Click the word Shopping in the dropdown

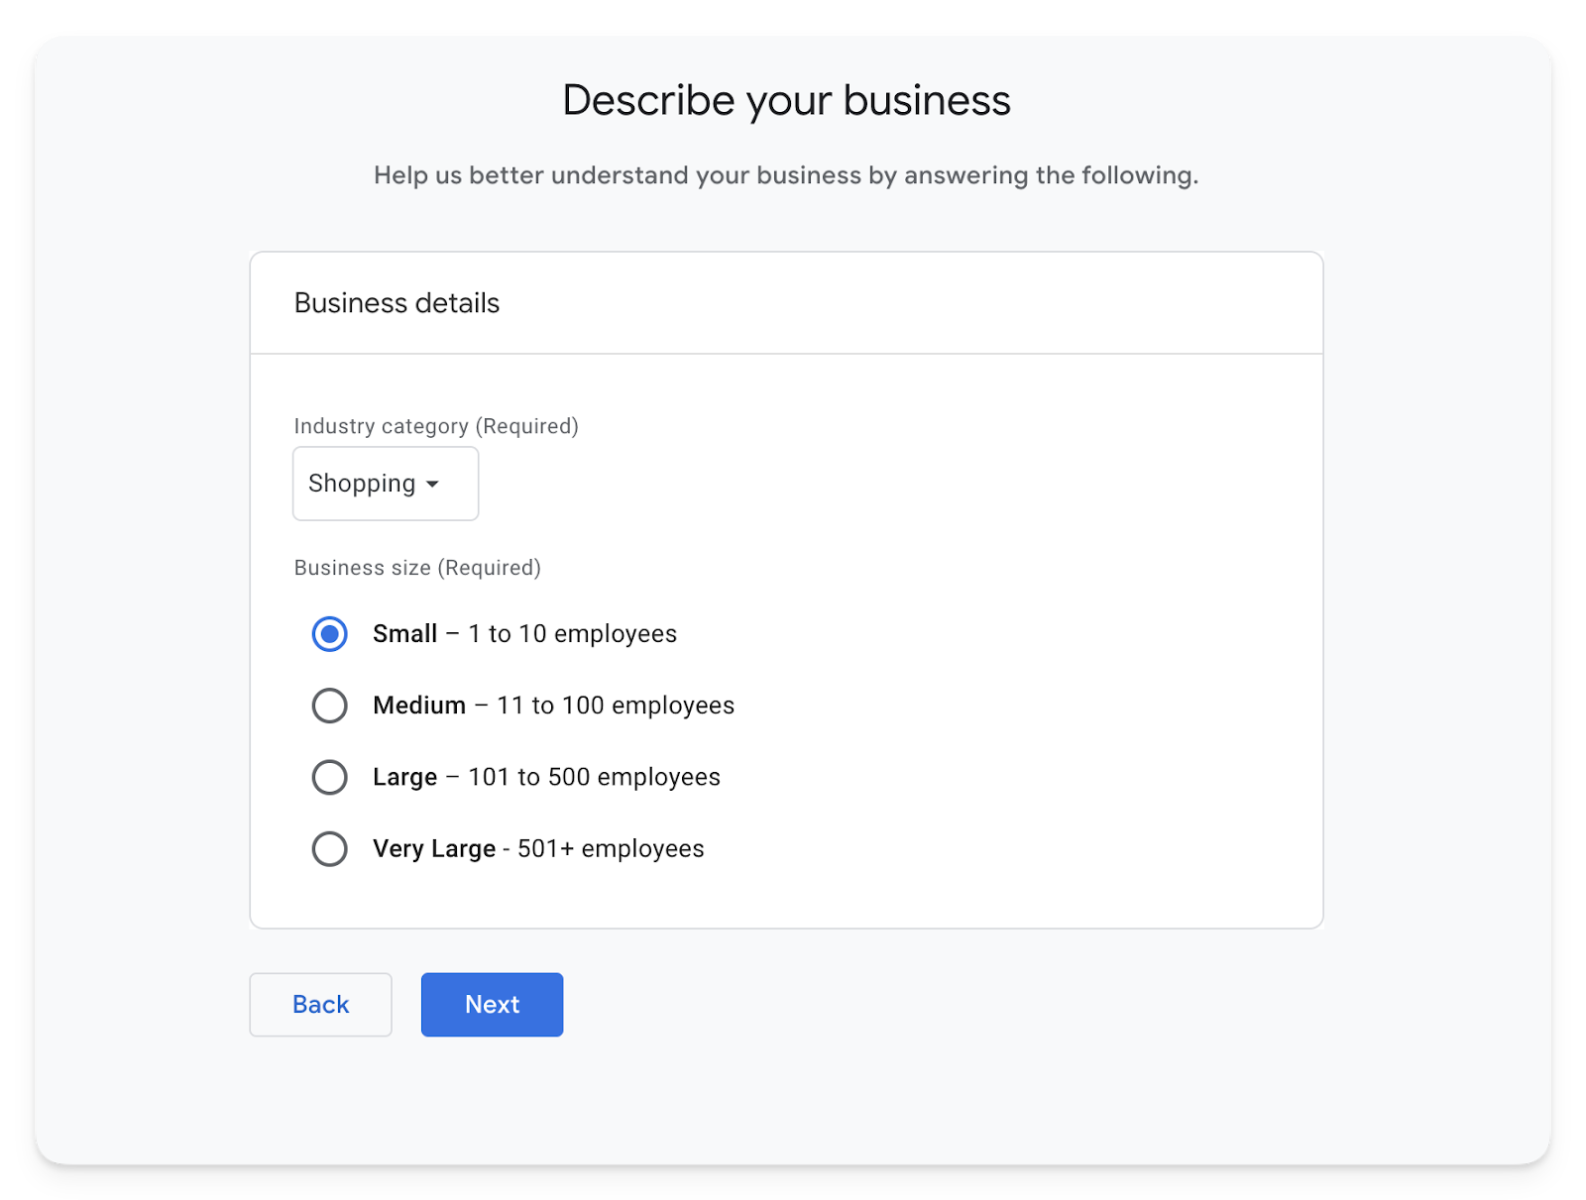point(362,484)
